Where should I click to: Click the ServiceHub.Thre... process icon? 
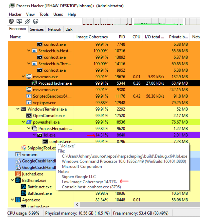34,64
